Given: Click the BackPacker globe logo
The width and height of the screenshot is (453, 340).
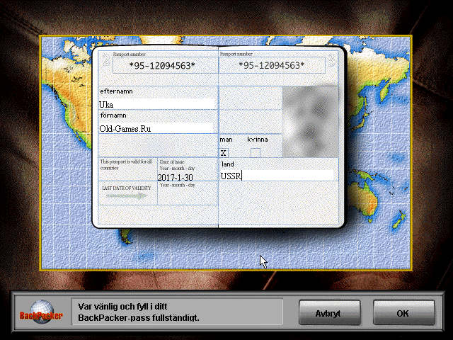Looking at the screenshot, I should point(41,313).
